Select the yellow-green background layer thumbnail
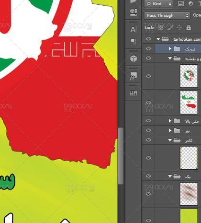Screen dimensions: 201x223 [189, 216]
